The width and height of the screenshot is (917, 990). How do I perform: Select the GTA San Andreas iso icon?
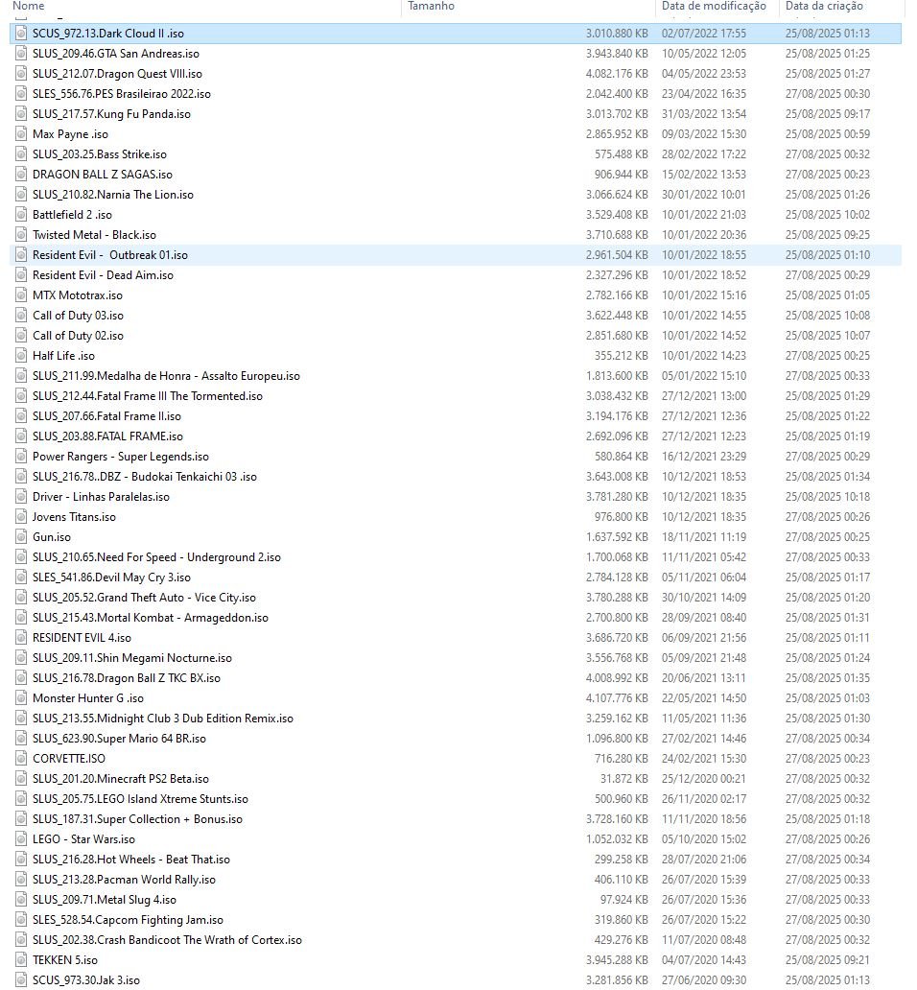coord(21,54)
